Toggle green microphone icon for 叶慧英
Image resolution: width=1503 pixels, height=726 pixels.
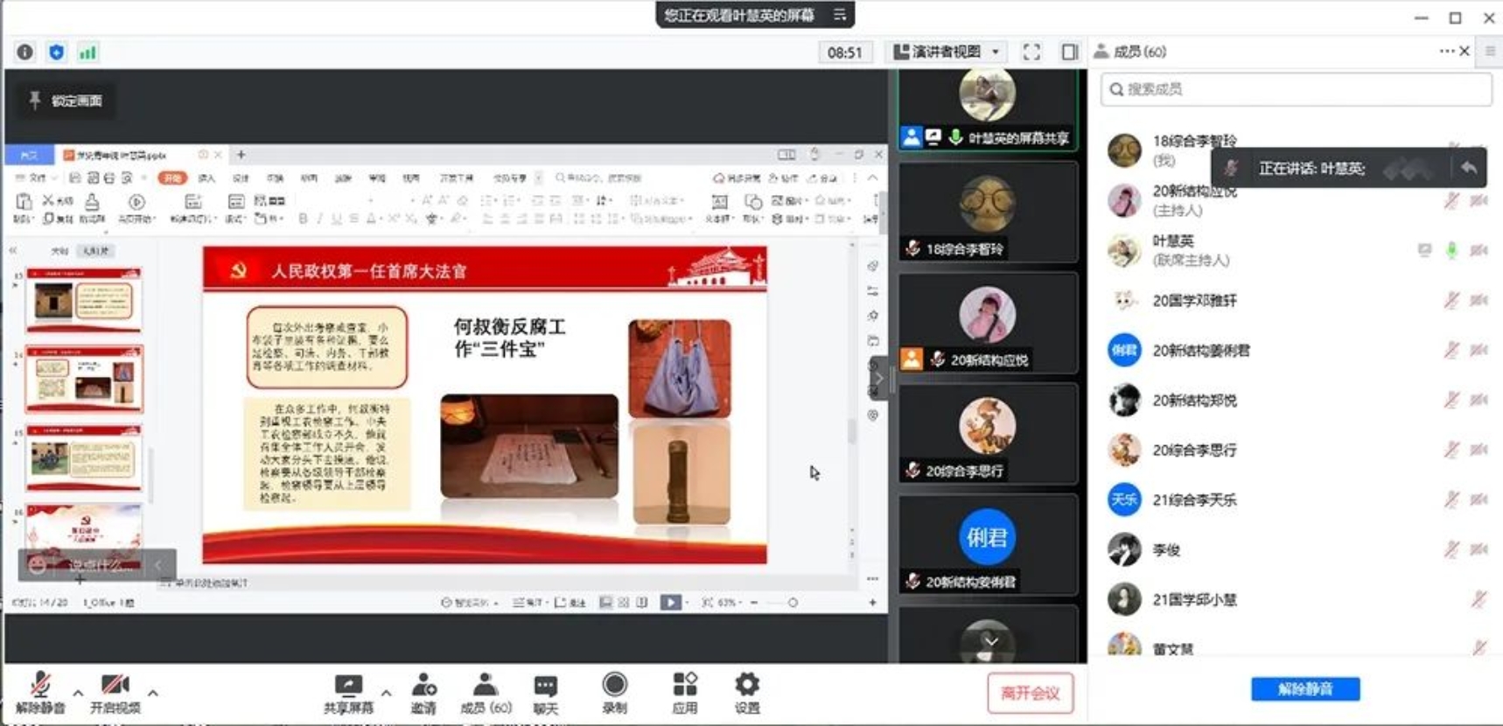(1451, 250)
